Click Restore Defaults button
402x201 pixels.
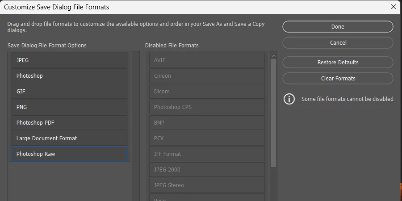pos(338,62)
